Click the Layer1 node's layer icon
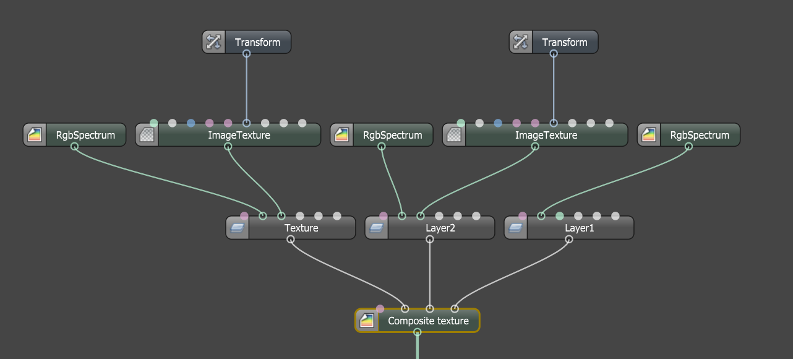Screen dimensions: 793x359 (x=516, y=228)
